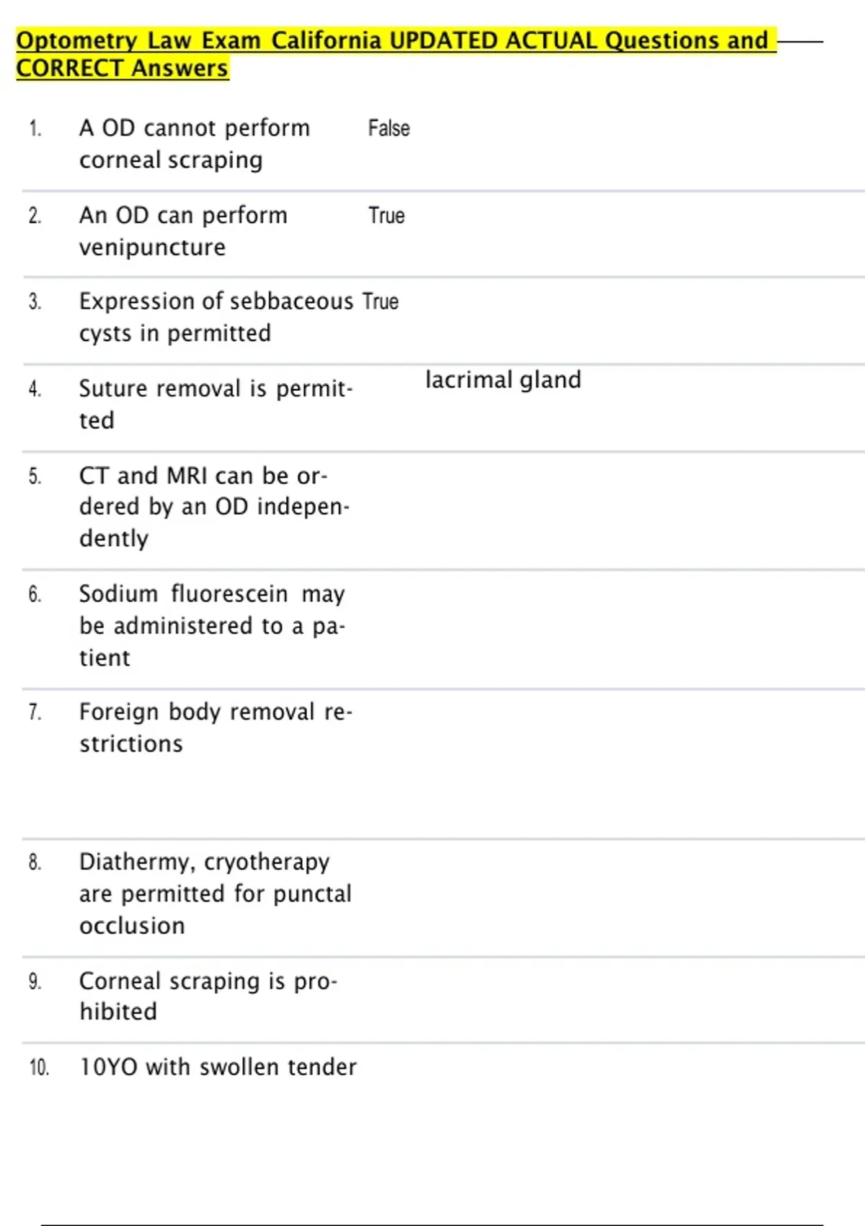The image size is (865, 1226).
Task: Click the question number 8 label
Action: pyautogui.click(x=35, y=863)
